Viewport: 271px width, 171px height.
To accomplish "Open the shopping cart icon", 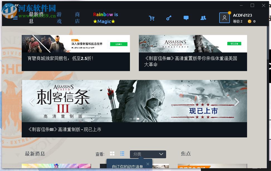I will pos(152,18).
